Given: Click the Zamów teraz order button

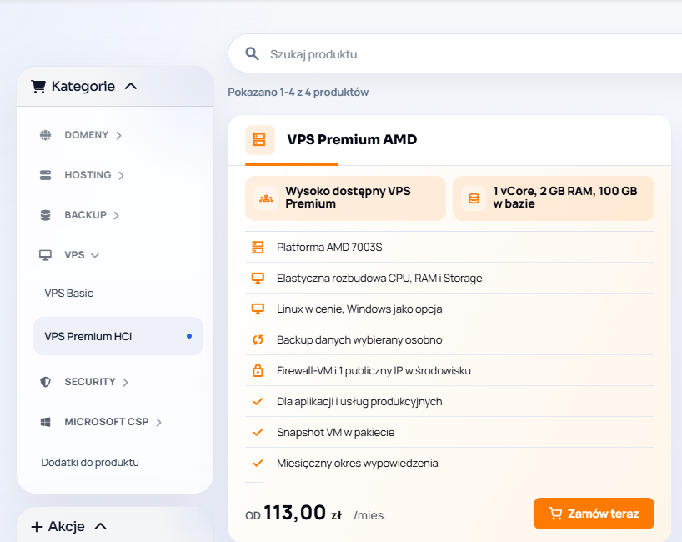Looking at the screenshot, I should tap(594, 514).
